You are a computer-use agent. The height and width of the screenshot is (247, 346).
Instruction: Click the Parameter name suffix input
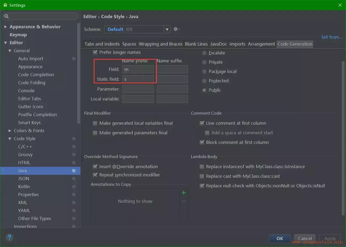pyautogui.click(x=172, y=89)
